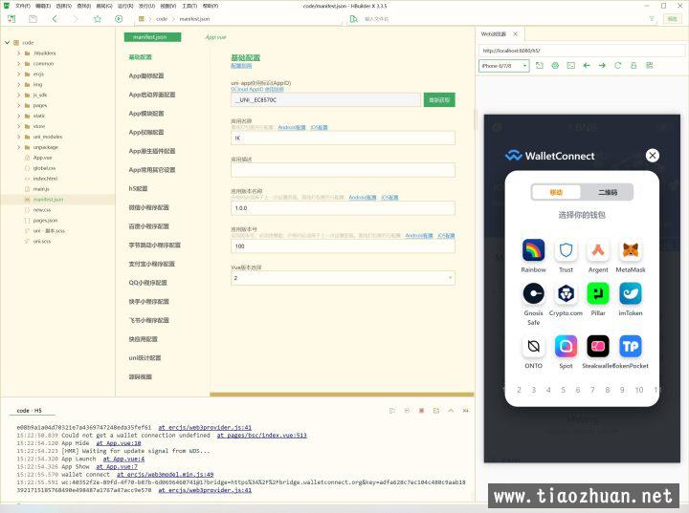Close the Web browser tab

(x=515, y=33)
